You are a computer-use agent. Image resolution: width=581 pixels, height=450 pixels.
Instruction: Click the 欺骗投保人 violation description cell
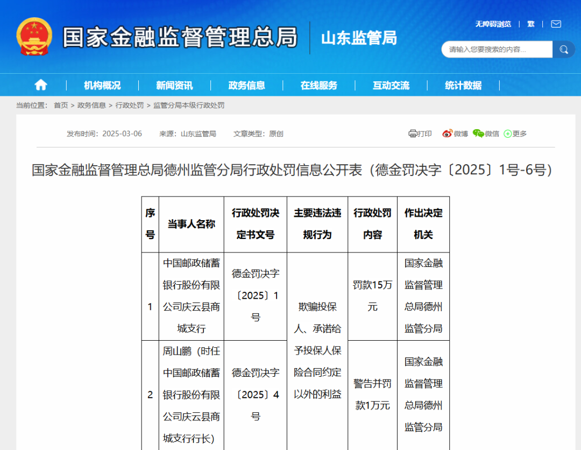(x=317, y=350)
